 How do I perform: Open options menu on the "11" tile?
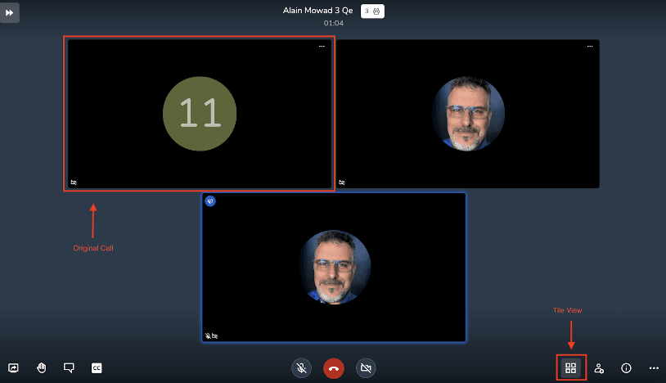pos(322,47)
